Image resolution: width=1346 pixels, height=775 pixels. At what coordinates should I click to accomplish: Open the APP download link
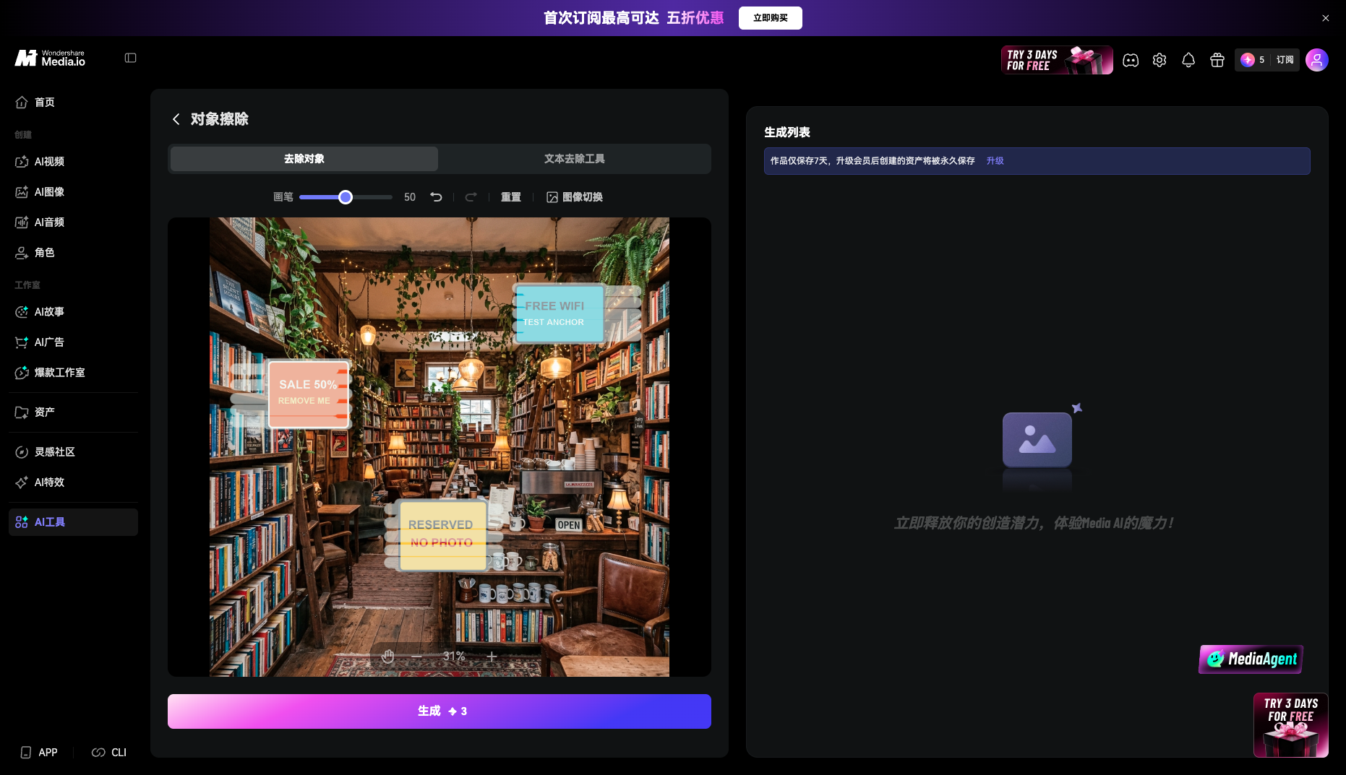coord(39,753)
